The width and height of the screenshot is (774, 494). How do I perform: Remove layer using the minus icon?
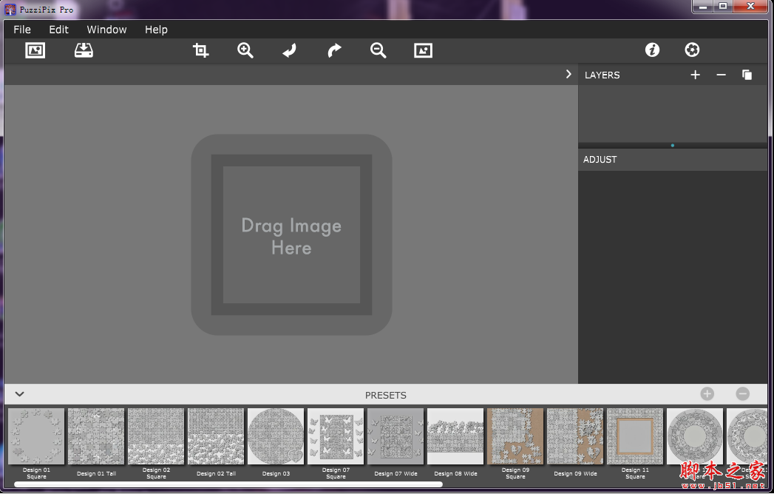click(721, 75)
